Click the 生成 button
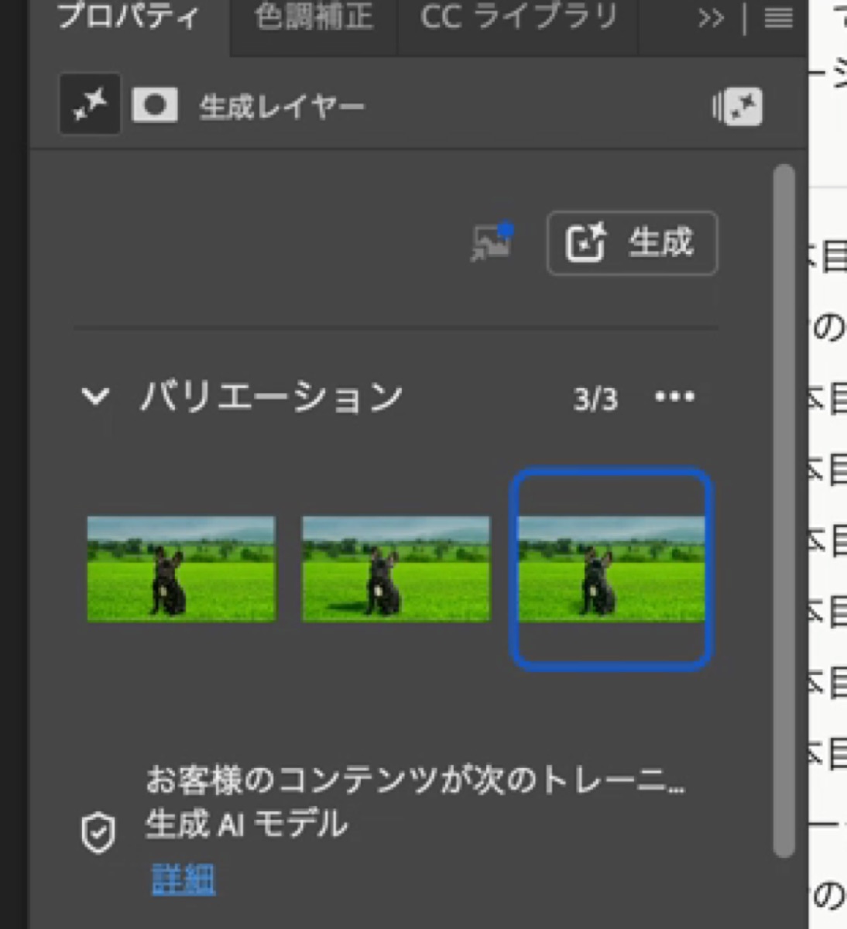 coord(632,243)
